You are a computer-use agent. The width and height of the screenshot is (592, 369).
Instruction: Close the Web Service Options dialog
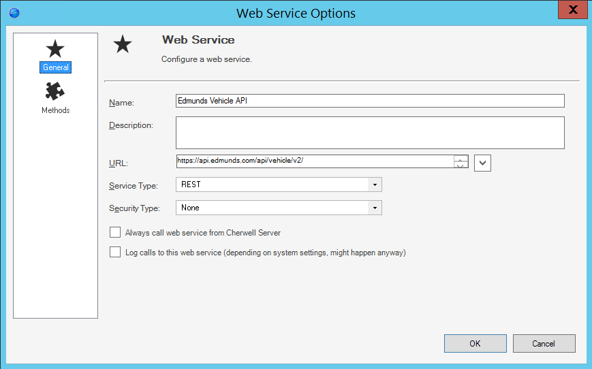573,10
